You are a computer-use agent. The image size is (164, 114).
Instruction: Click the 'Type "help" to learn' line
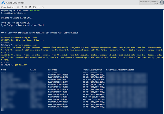coord(23,25)
